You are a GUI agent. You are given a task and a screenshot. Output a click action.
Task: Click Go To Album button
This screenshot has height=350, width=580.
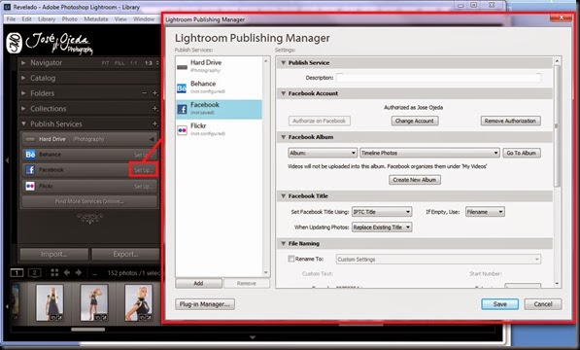tap(522, 153)
